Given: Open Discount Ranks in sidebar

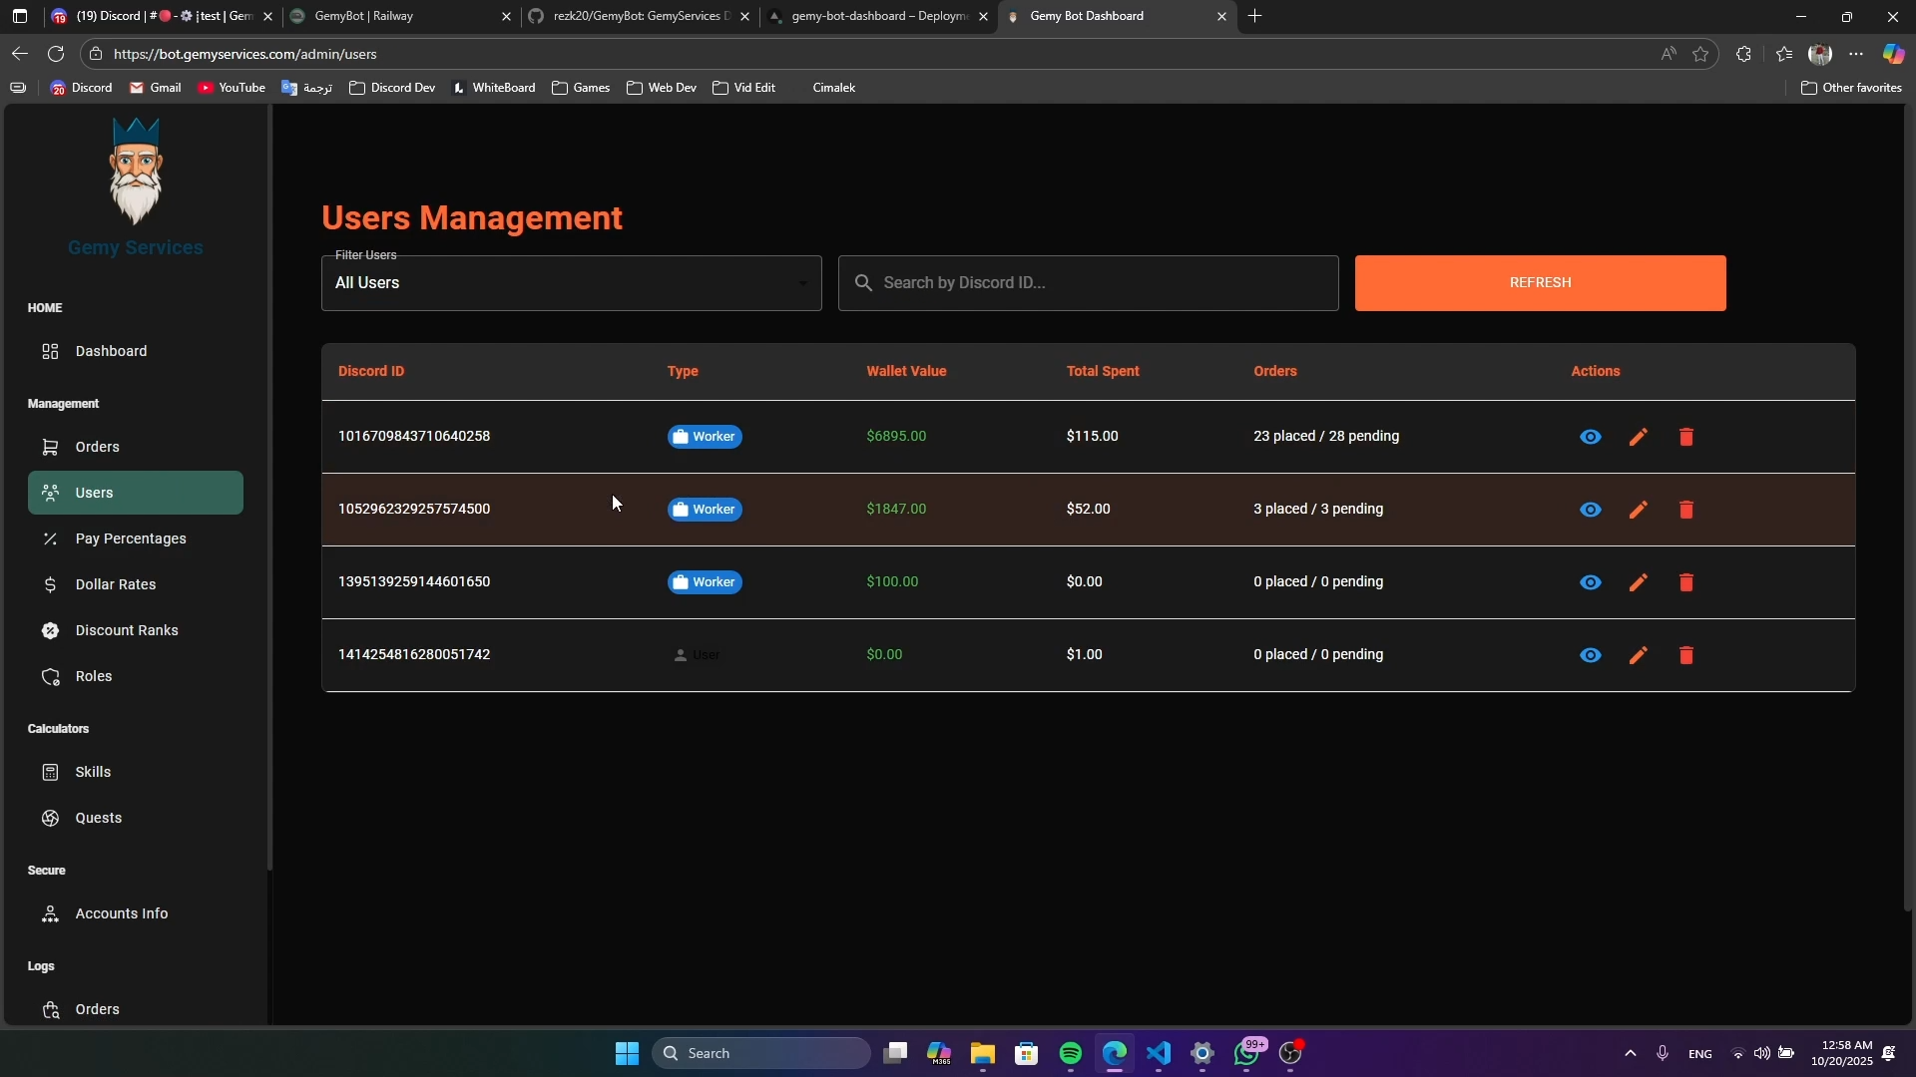Looking at the screenshot, I should click(127, 630).
